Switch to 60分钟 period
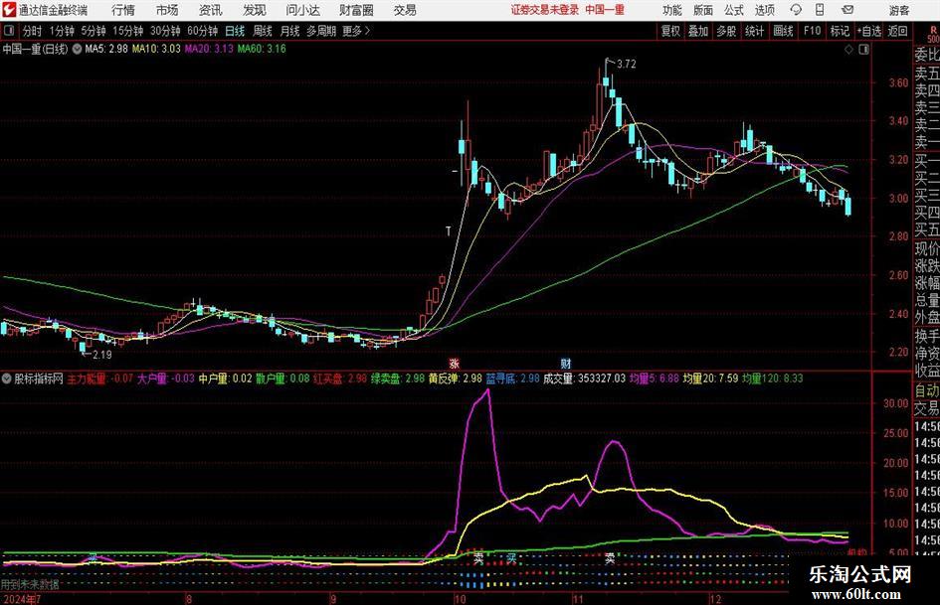This screenshot has height=605, width=940. (x=203, y=31)
